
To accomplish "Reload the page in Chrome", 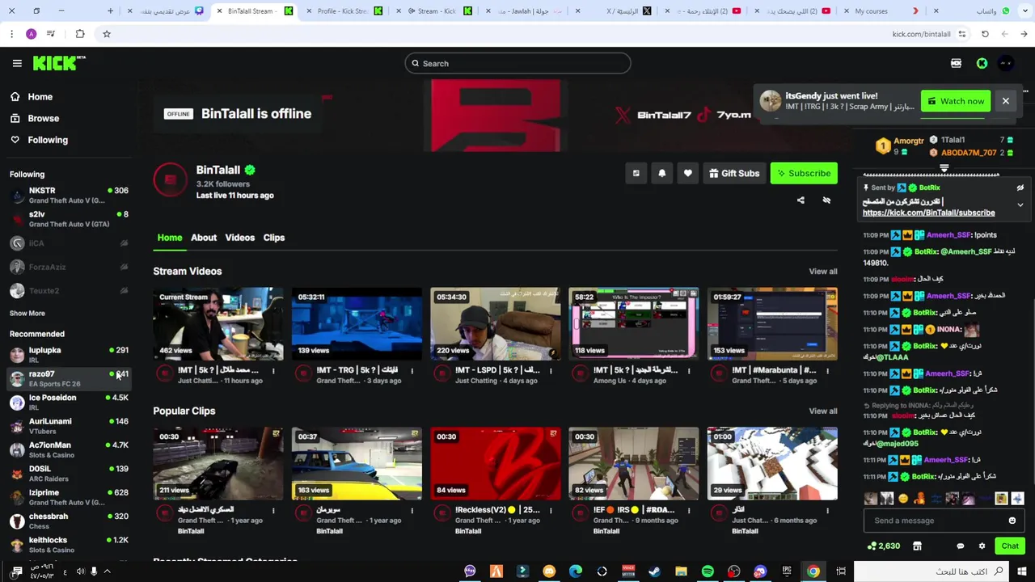I will pos(985,34).
